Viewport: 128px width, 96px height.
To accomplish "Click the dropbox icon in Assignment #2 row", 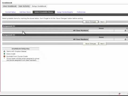I will click(125, 39).
